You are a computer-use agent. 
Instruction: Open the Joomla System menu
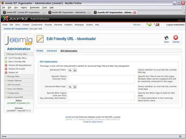coord(90,25)
